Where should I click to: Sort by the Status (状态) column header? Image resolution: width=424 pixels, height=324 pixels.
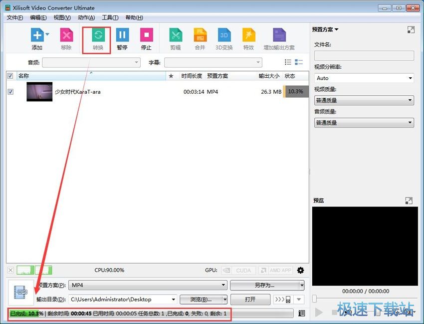click(x=296, y=76)
